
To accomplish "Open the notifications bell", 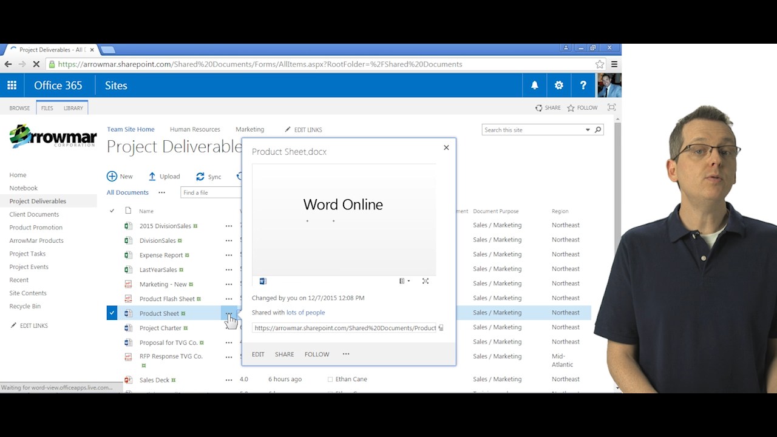I will (535, 86).
